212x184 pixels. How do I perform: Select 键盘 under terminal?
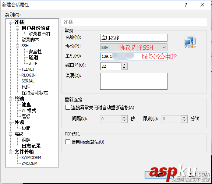(x=26, y=105)
